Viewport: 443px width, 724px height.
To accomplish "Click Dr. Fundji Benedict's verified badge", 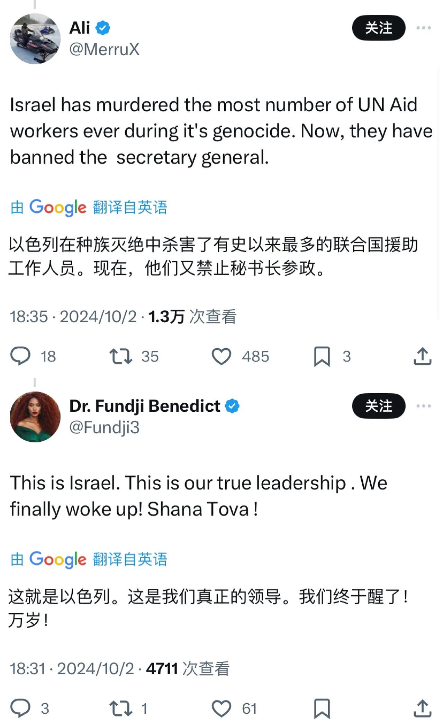I will click(232, 406).
